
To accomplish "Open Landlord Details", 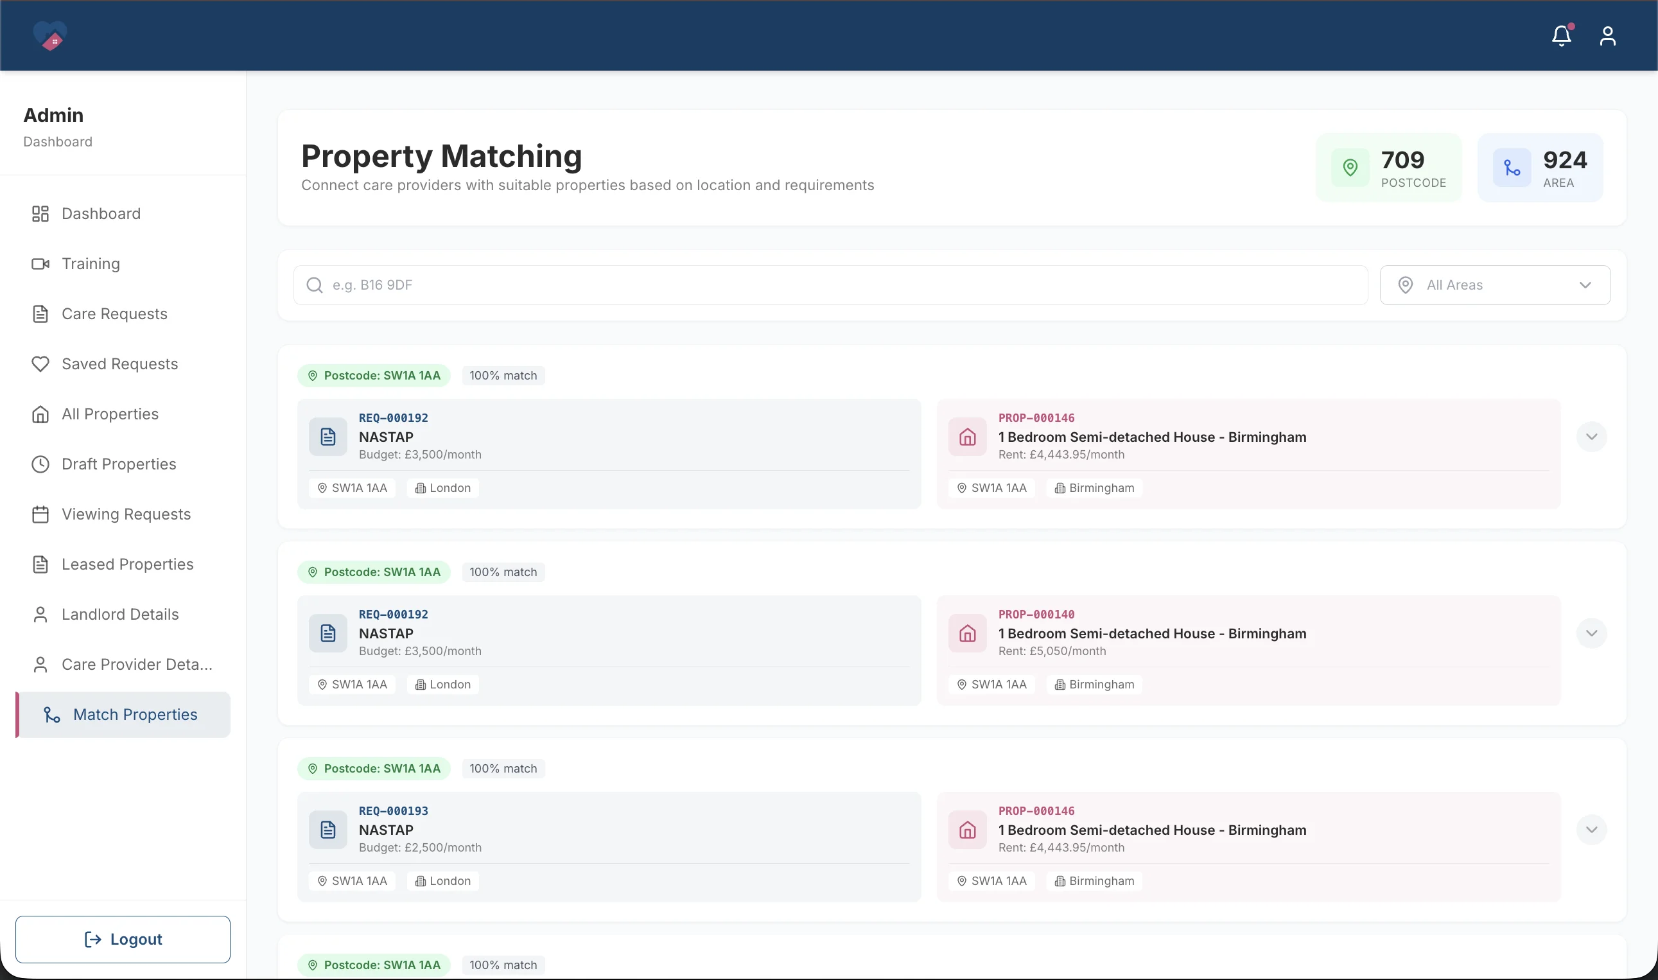I will coord(123,614).
